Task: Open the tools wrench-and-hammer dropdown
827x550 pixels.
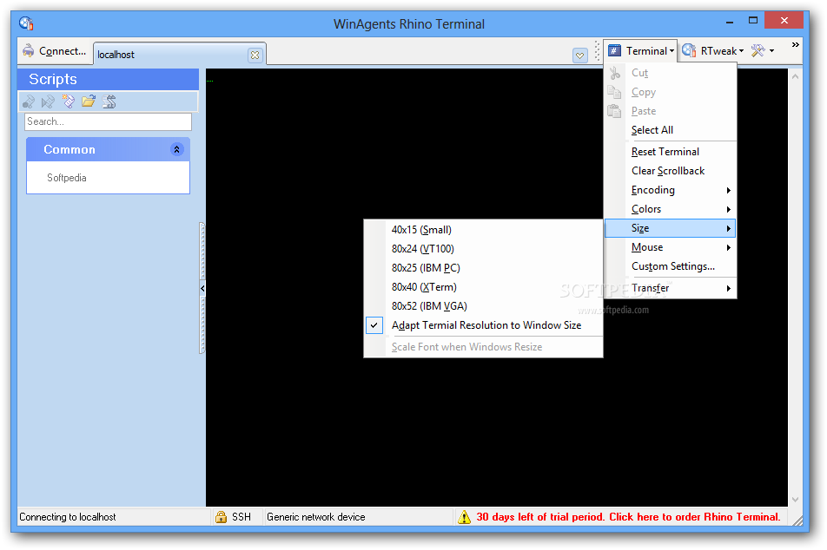Action: tap(763, 51)
